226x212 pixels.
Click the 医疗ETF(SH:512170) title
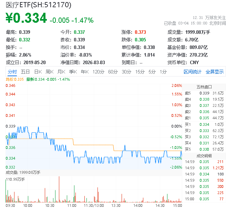coord(39,5)
